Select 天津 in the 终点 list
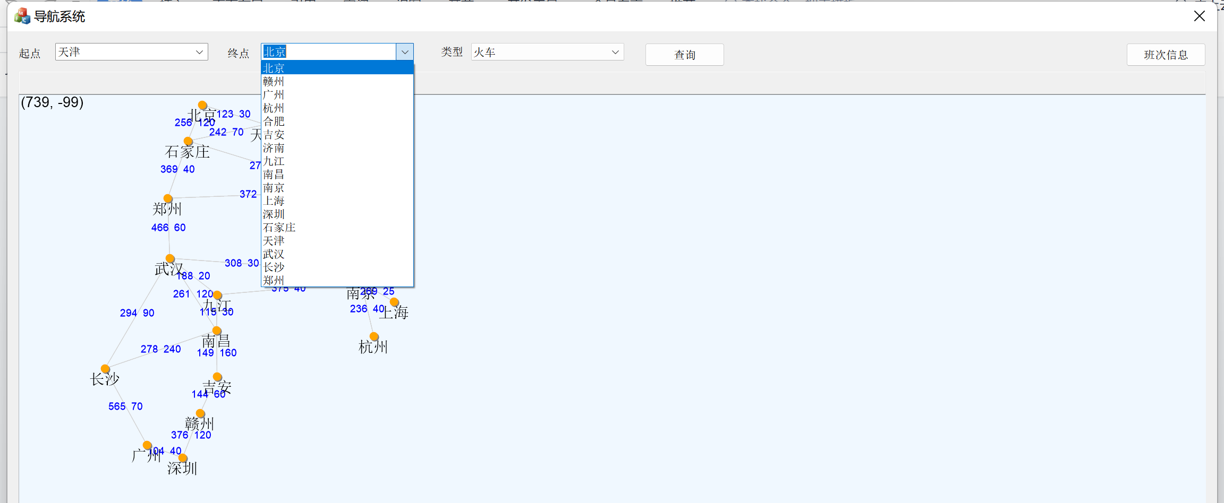This screenshot has height=503, width=1224. tap(337, 240)
